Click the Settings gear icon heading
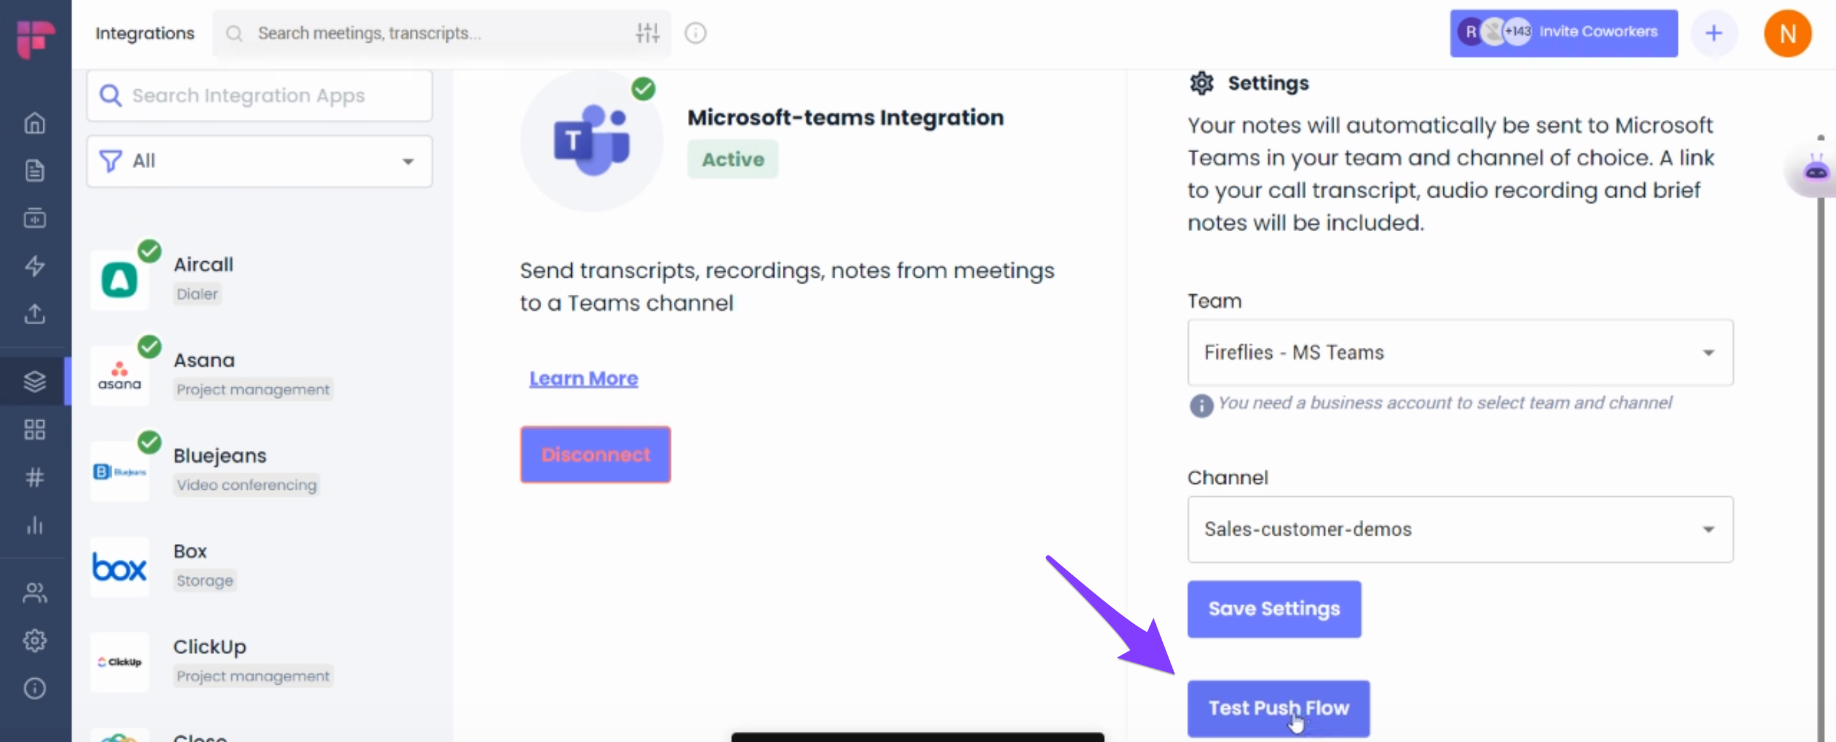 (x=1201, y=83)
